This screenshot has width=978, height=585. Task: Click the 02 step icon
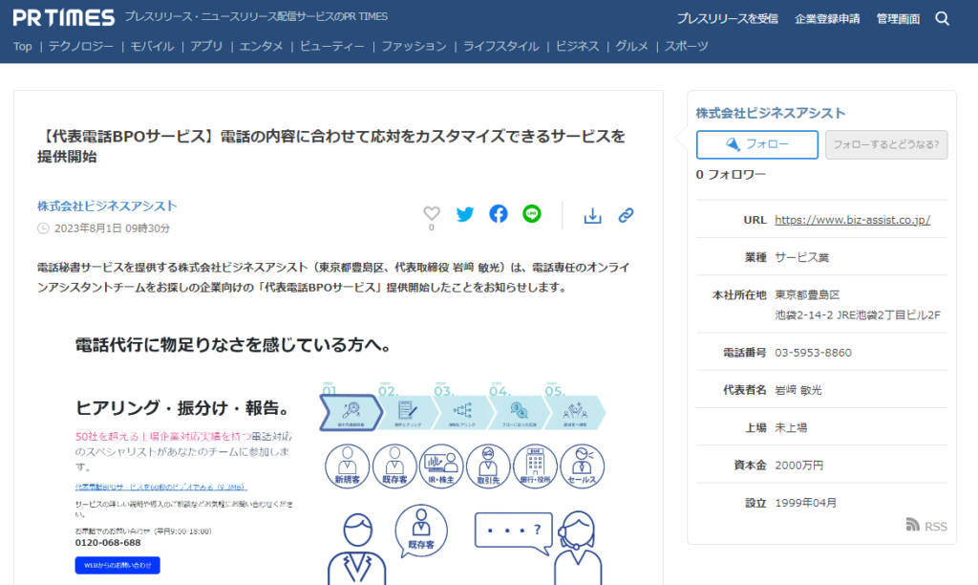point(406,412)
